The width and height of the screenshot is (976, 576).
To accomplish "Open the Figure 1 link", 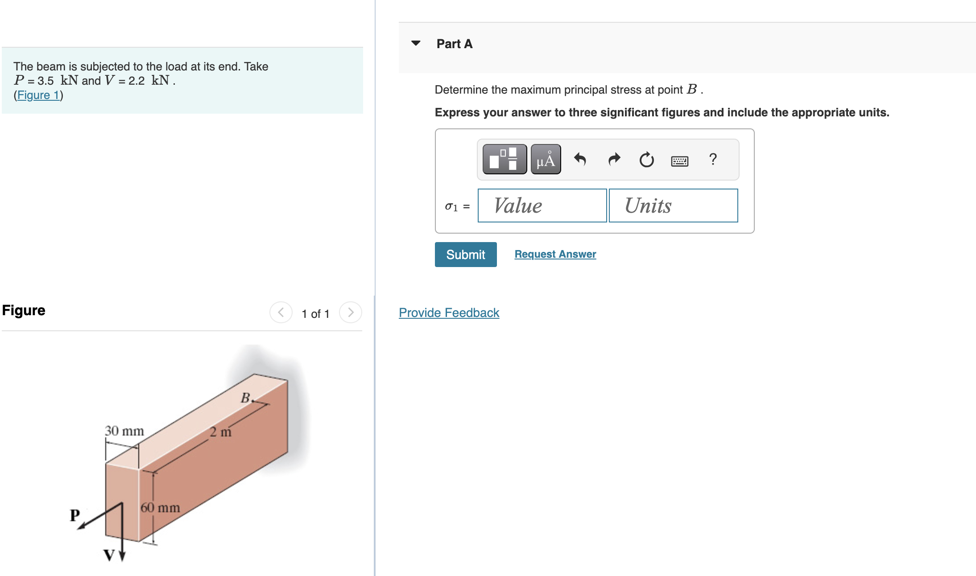I will (x=38, y=95).
